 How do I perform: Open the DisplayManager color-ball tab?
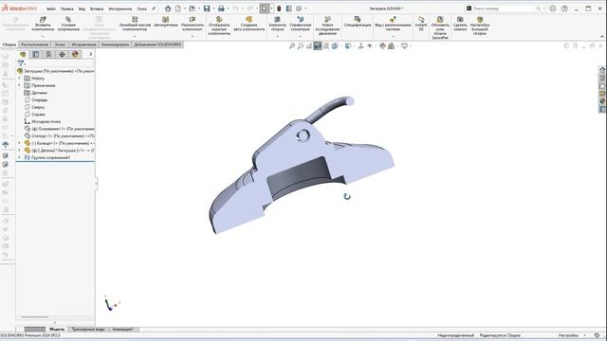(75, 54)
